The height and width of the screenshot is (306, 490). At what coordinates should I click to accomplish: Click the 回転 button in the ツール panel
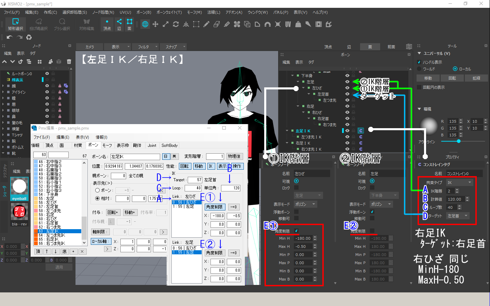[x=452, y=78]
